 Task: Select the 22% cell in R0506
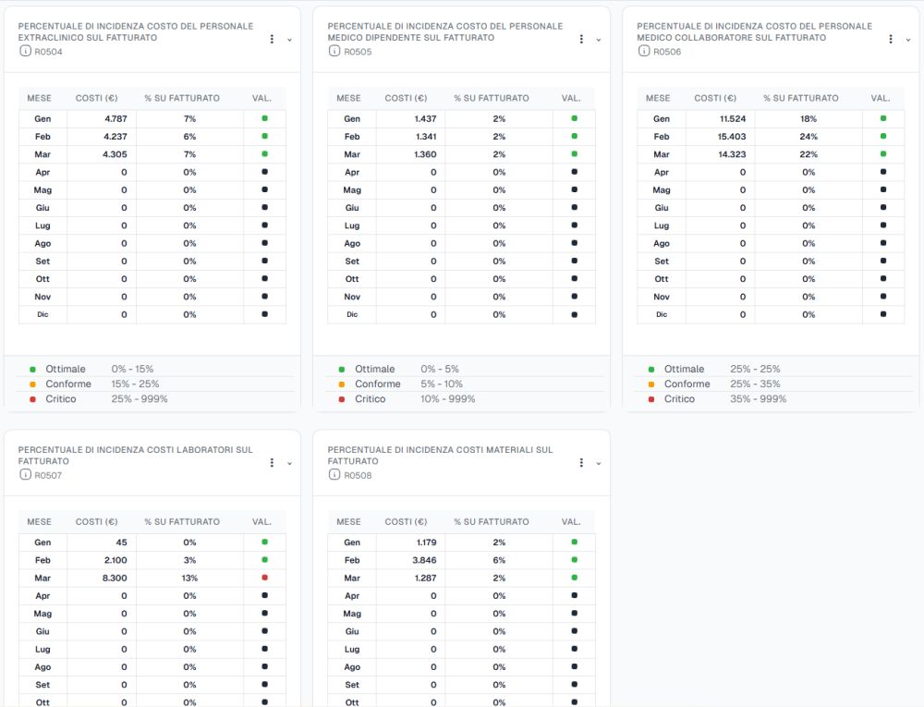coord(808,153)
